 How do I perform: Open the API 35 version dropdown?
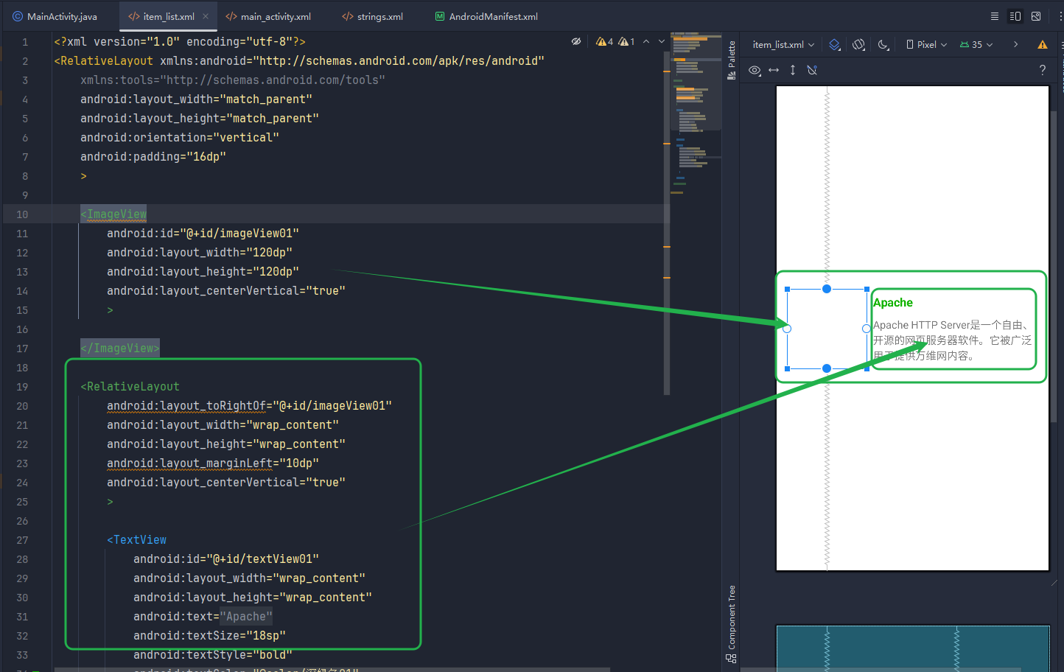click(x=976, y=44)
